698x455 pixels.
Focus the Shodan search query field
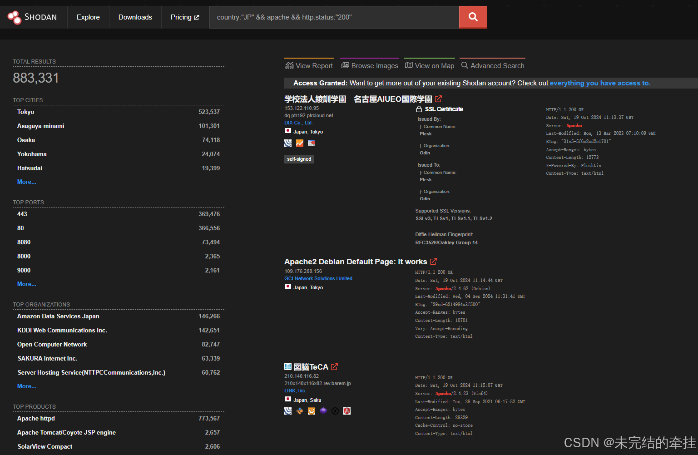tap(334, 17)
